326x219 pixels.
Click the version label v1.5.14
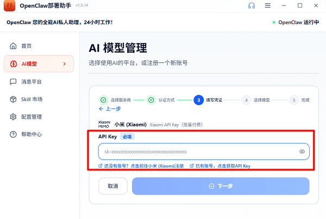(x=81, y=5)
